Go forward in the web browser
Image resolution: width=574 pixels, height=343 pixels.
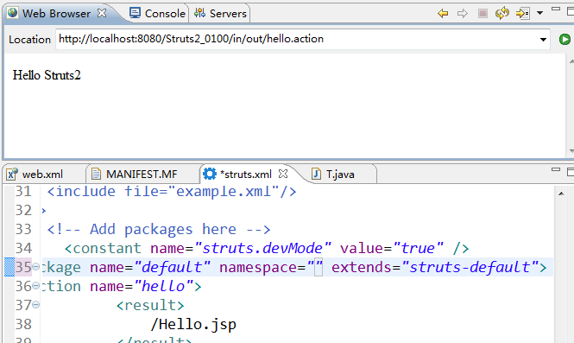coord(463,14)
